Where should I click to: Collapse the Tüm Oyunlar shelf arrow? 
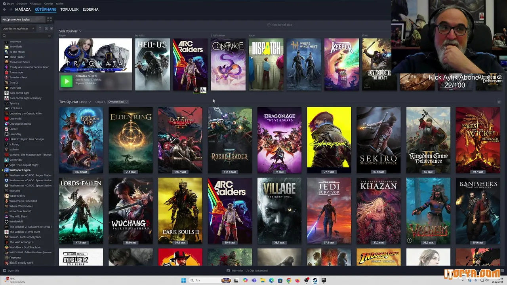tap(499, 102)
